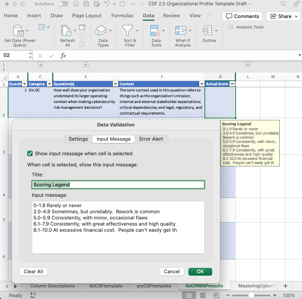Open the Data Tools icon
Screen dimensions: 302x299
[155, 31]
